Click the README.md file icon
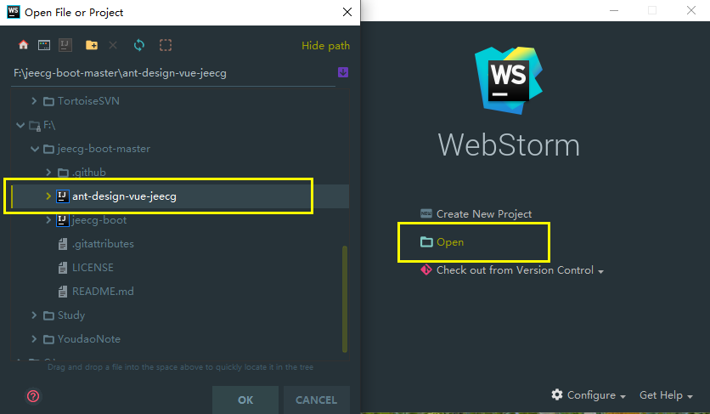710x414 pixels. (x=63, y=292)
